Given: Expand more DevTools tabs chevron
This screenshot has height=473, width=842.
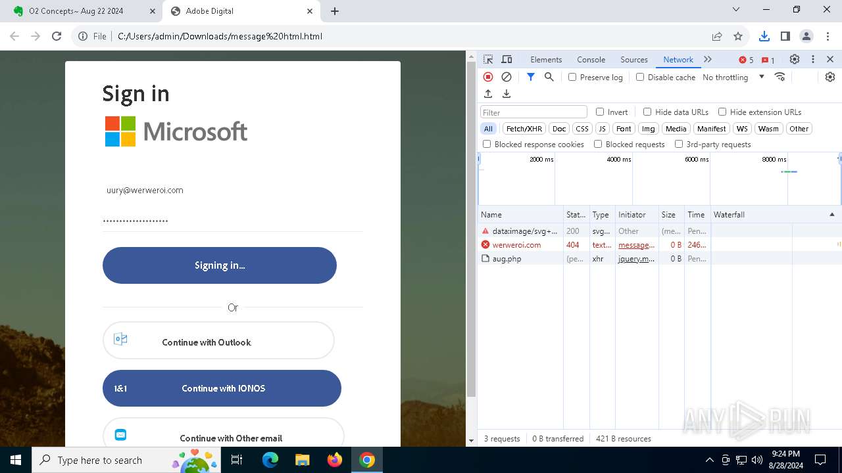Looking at the screenshot, I should coord(708,59).
